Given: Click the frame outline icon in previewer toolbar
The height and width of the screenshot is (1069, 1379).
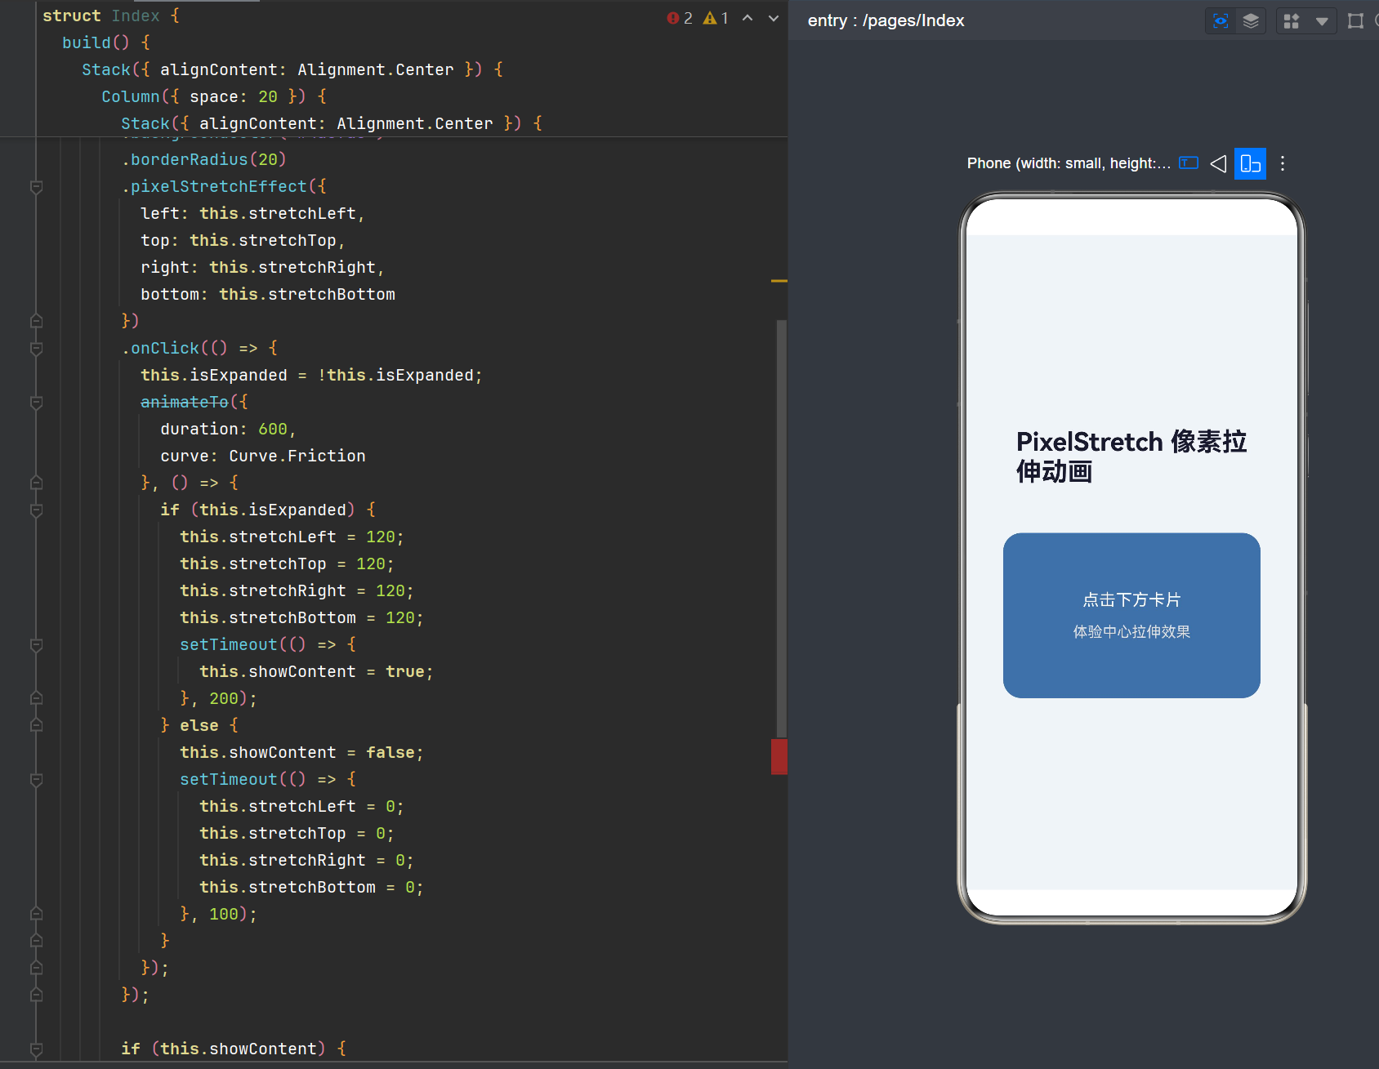Looking at the screenshot, I should coord(1355,21).
